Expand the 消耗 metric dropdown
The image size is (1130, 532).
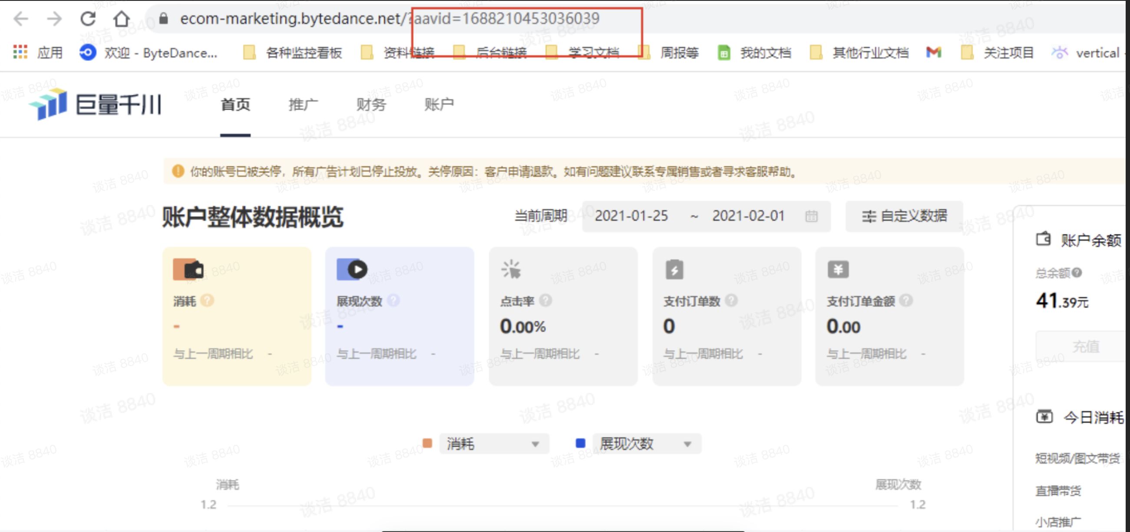coord(493,444)
